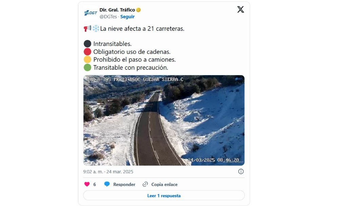Click the copy link chain icon

point(145,184)
